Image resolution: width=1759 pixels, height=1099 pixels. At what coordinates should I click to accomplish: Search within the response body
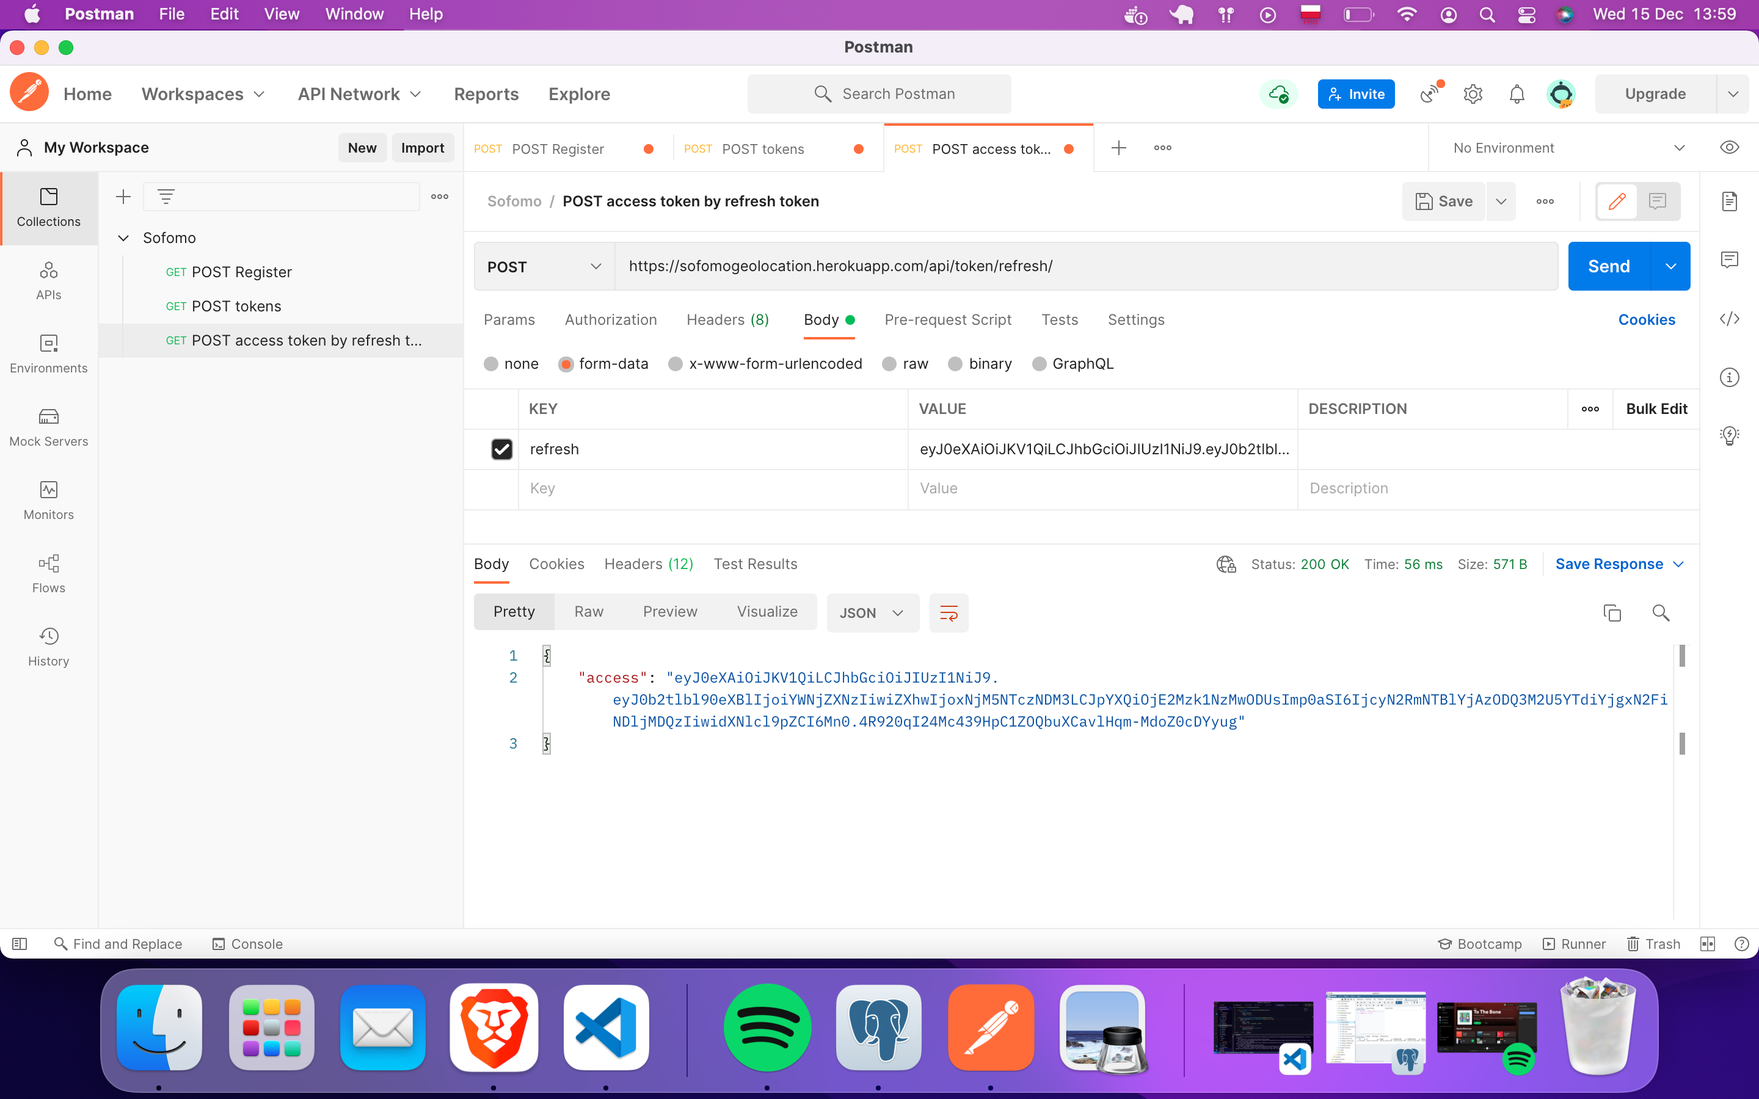click(x=1661, y=613)
